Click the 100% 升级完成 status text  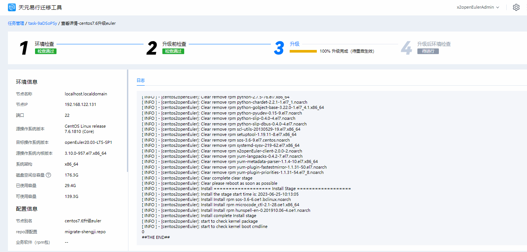347,51
